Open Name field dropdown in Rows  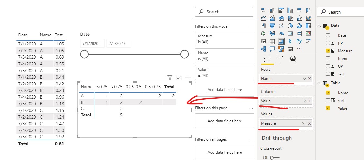pos(304,79)
